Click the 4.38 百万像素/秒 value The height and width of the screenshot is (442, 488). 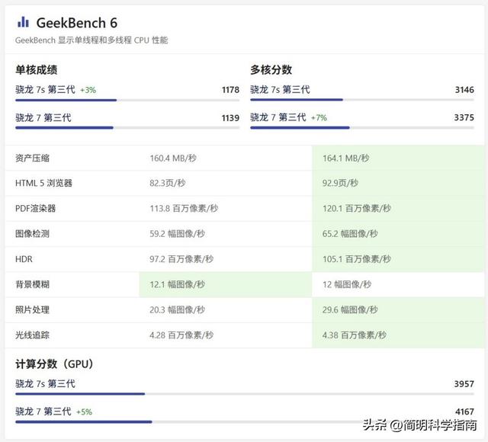(355, 335)
